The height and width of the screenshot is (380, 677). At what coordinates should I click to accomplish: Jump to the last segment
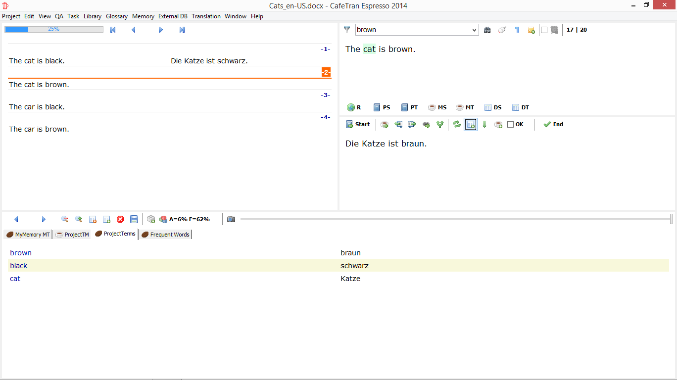point(182,30)
